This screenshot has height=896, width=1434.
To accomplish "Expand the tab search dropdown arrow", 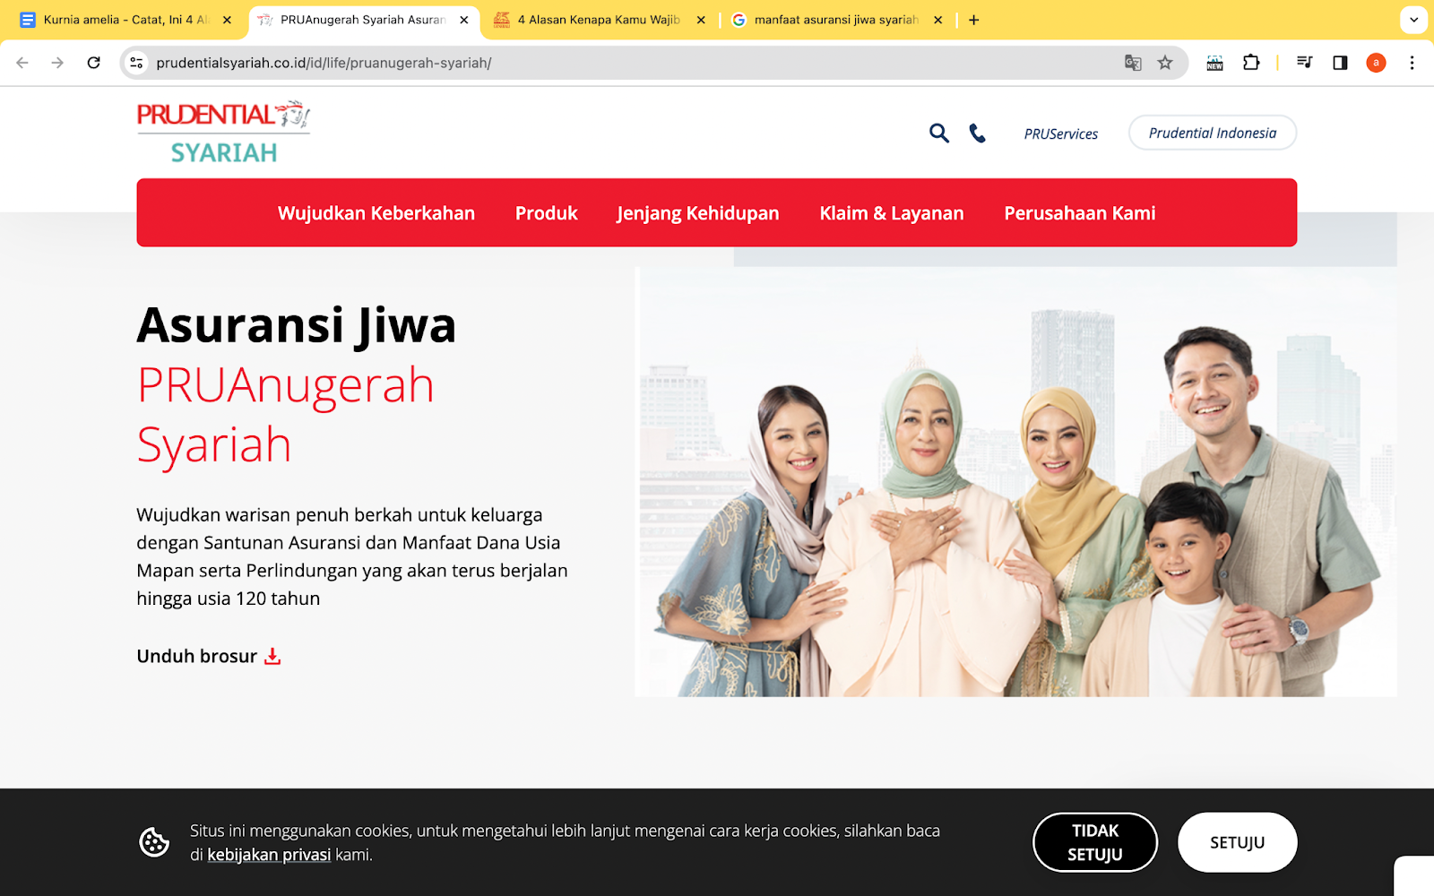I will point(1413,20).
